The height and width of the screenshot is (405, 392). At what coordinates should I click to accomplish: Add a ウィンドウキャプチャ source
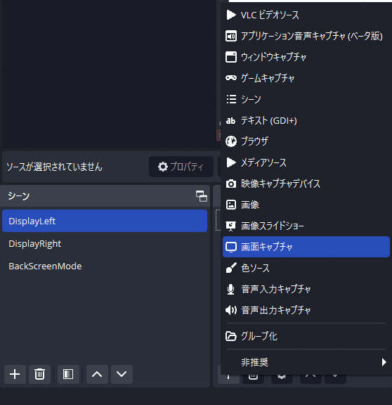(x=306, y=57)
